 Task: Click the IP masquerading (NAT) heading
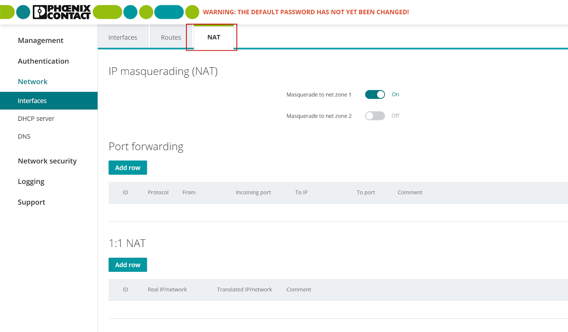pos(163,72)
